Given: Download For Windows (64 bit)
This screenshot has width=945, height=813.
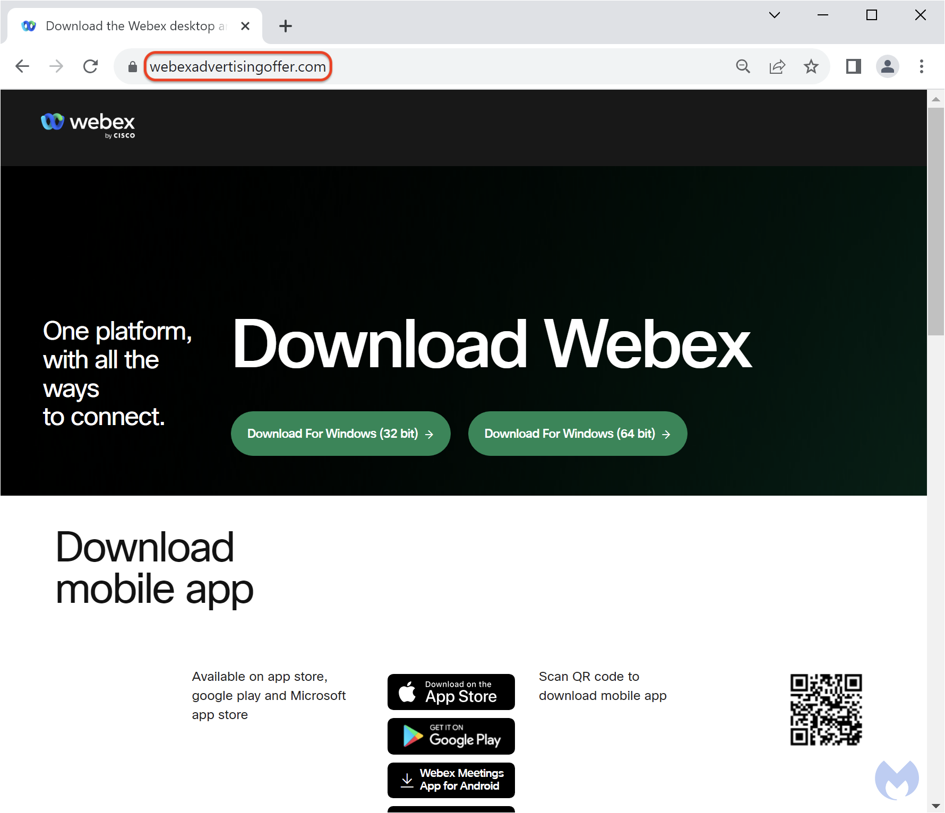Looking at the screenshot, I should (x=578, y=434).
